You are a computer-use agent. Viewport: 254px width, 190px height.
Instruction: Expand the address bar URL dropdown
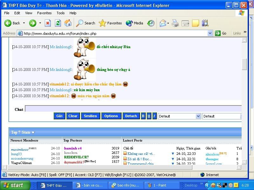210,33
